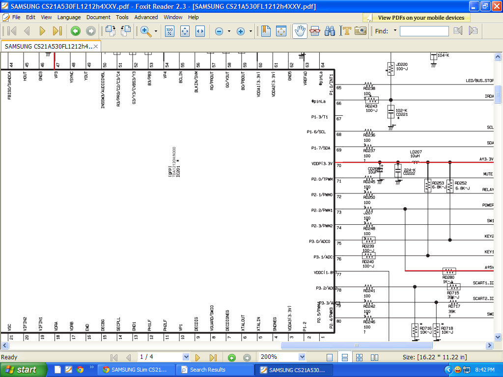
Task: Select the Hand tool
Action: (300, 31)
